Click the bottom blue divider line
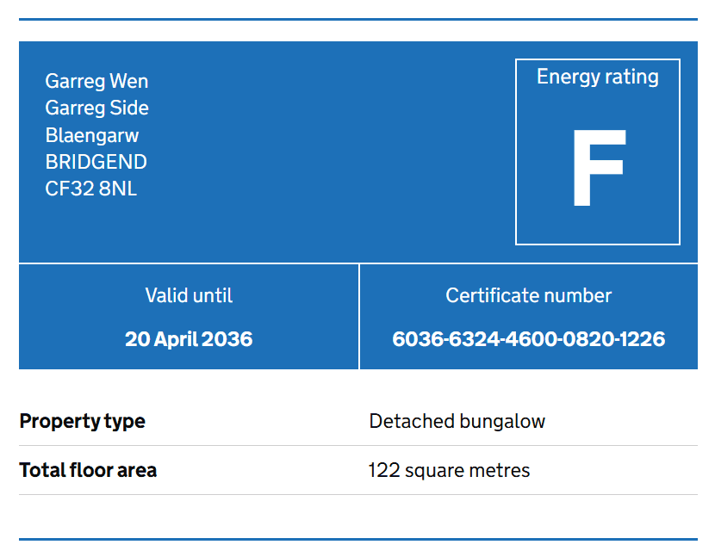 (358, 539)
